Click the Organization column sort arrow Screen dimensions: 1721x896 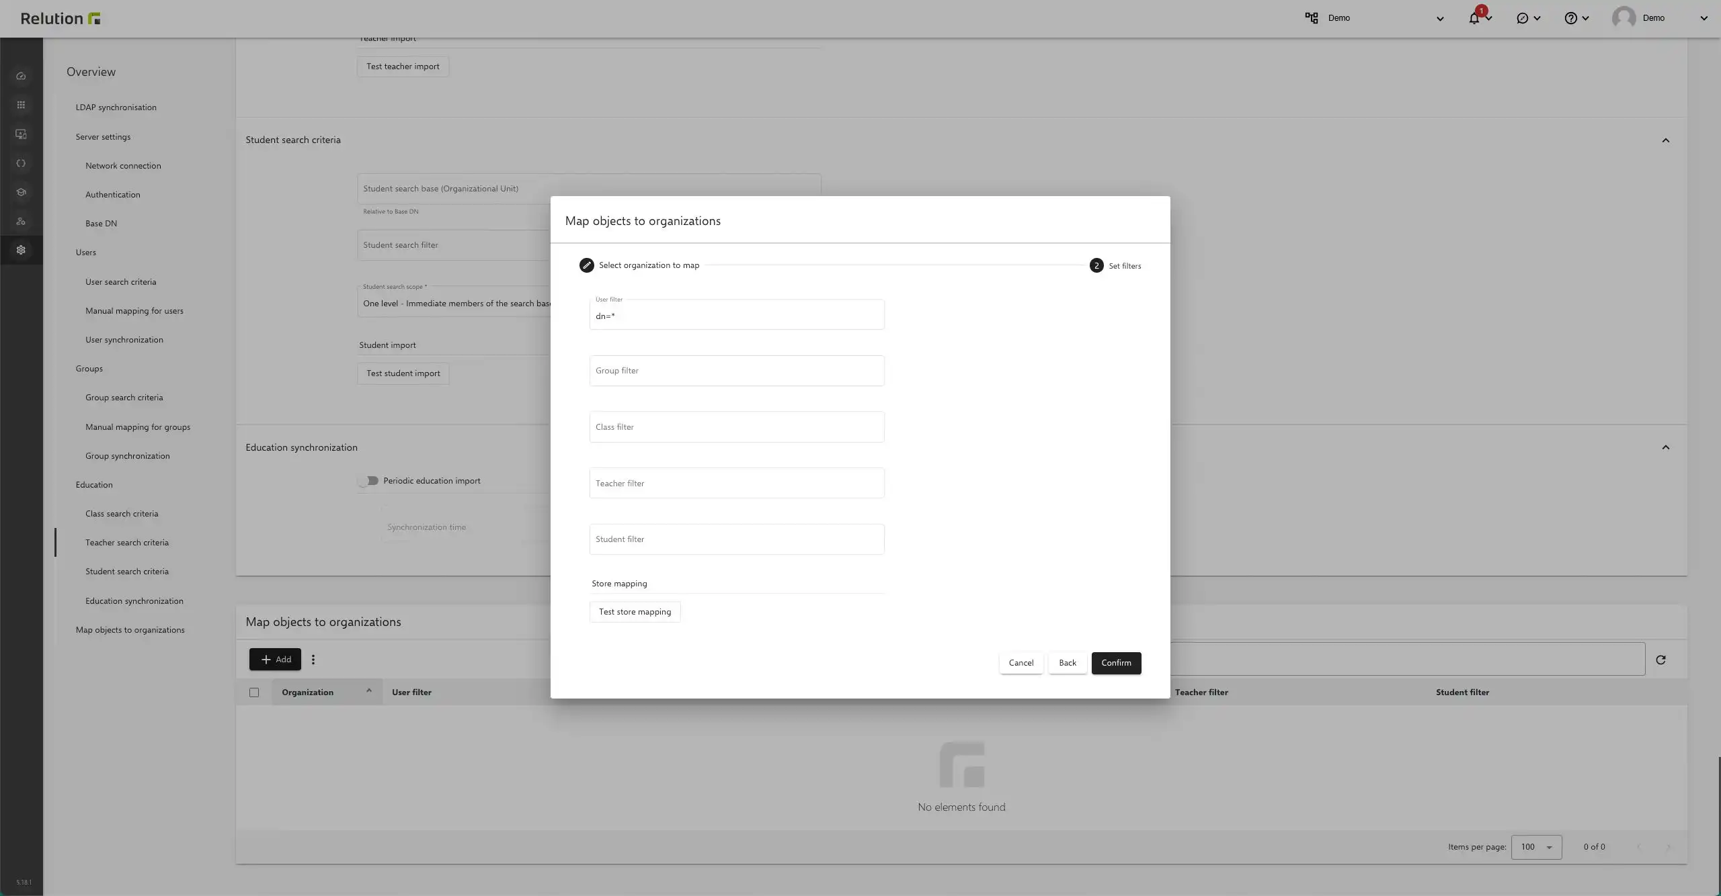pyautogui.click(x=369, y=690)
